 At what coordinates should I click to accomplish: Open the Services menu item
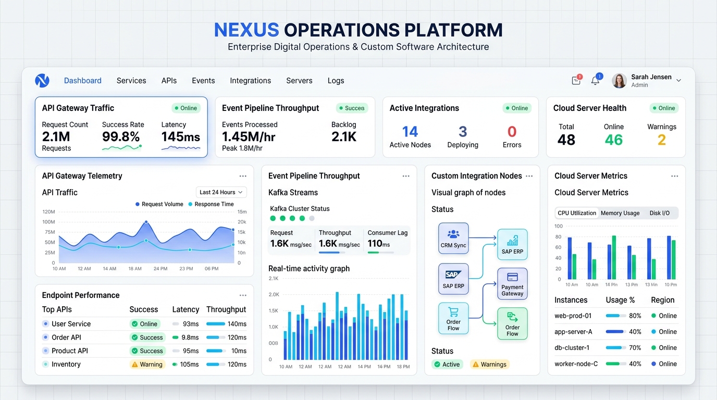(131, 81)
